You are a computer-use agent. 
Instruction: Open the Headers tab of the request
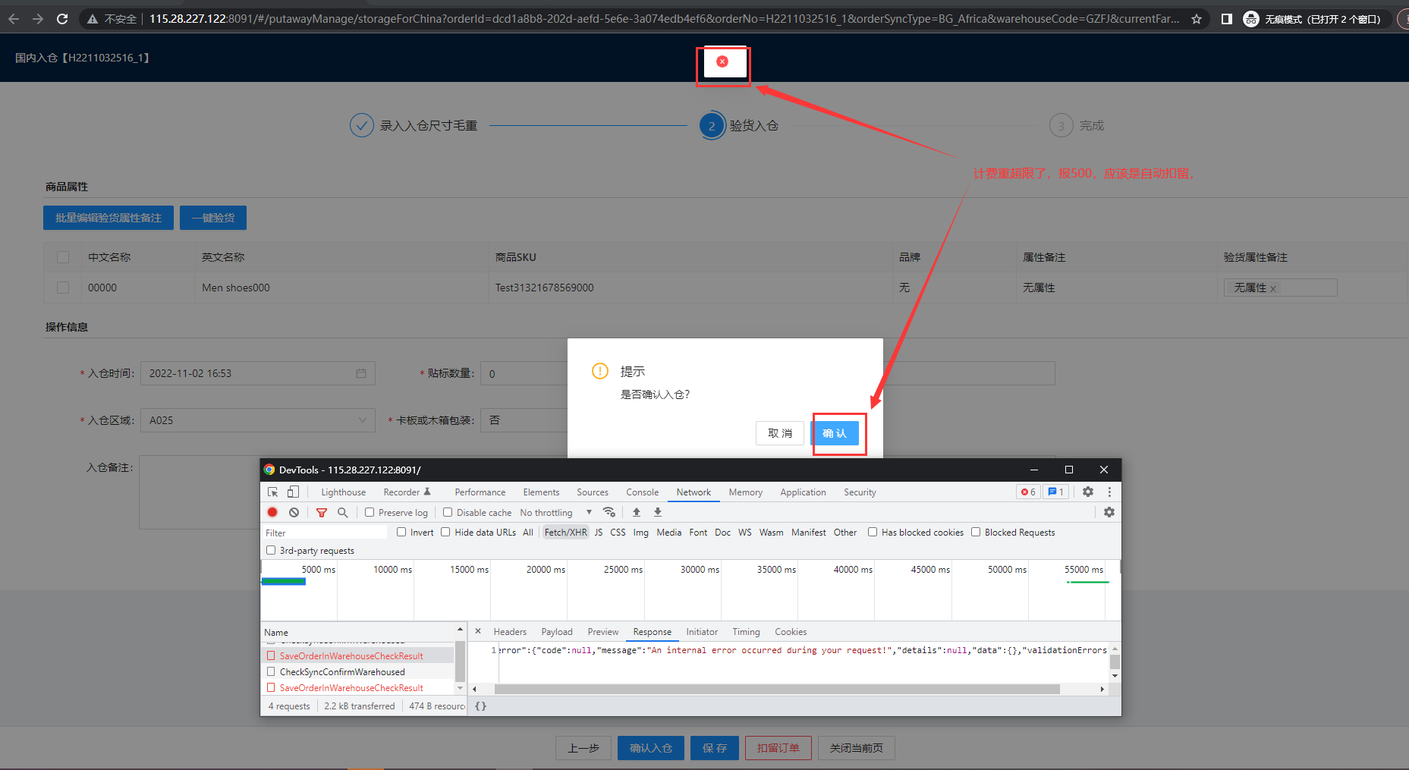(509, 631)
